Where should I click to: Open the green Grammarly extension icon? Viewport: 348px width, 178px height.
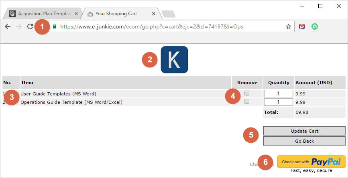pyautogui.click(x=315, y=27)
